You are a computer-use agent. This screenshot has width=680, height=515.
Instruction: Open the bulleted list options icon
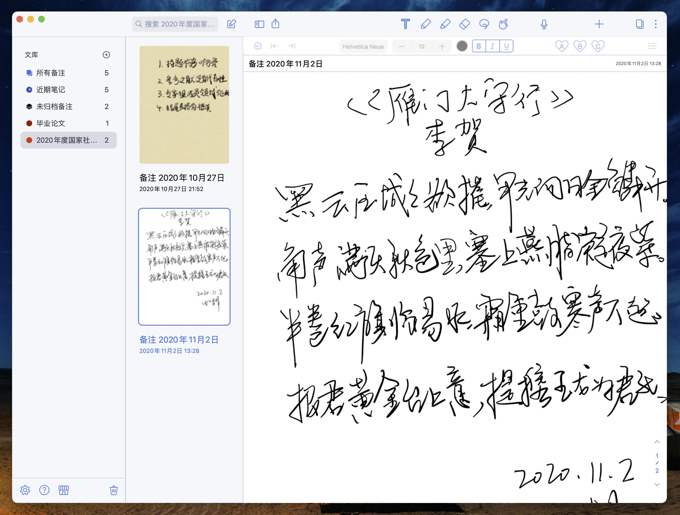point(652,46)
